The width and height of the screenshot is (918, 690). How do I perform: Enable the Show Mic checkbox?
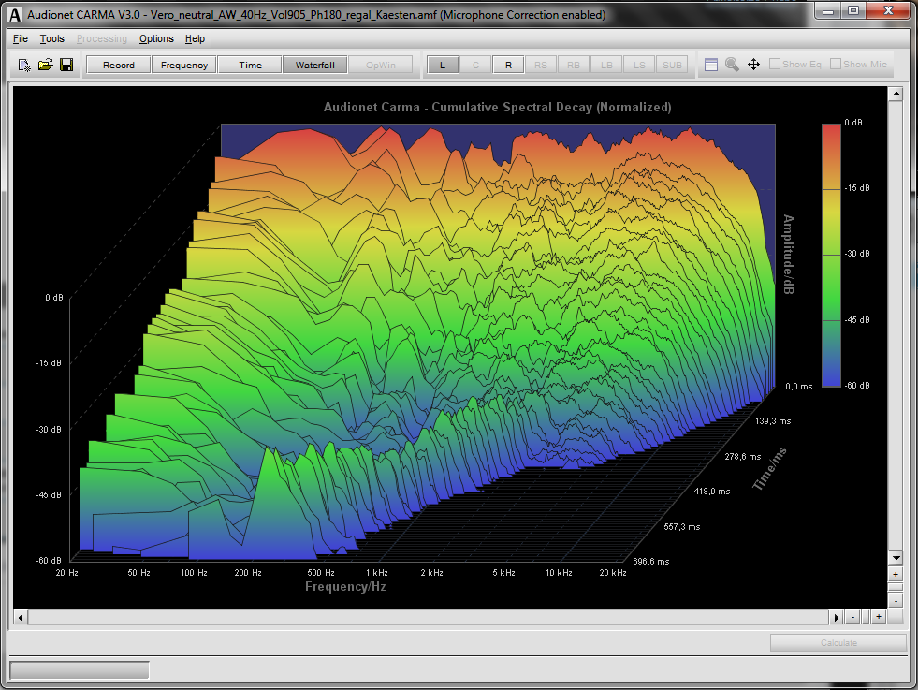(x=836, y=65)
